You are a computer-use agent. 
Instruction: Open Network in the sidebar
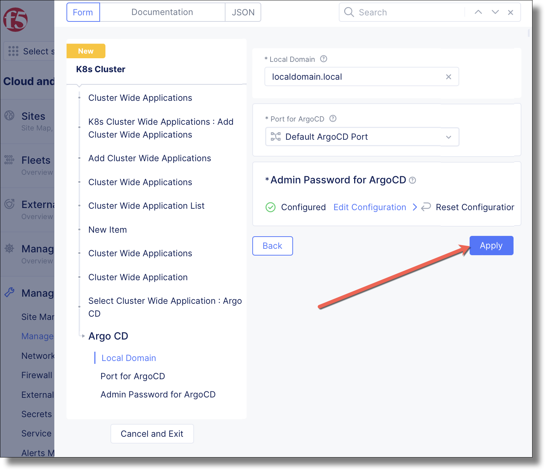tap(38, 356)
